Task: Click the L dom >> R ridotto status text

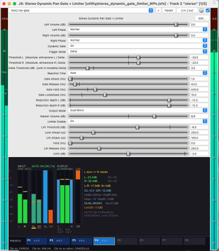Action: coord(96,172)
